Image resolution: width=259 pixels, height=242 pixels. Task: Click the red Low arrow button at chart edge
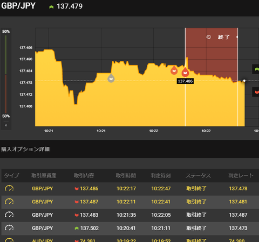pyautogui.click(x=256, y=92)
